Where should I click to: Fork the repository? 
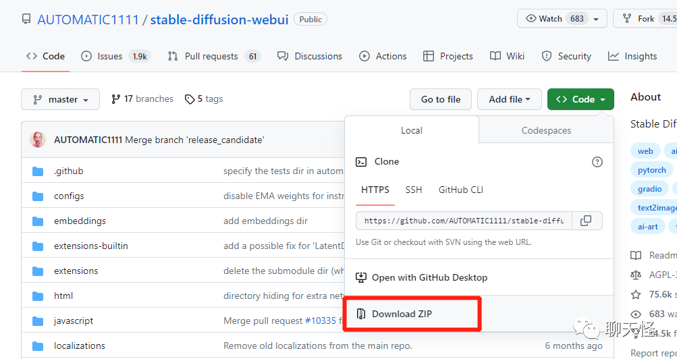tap(645, 18)
